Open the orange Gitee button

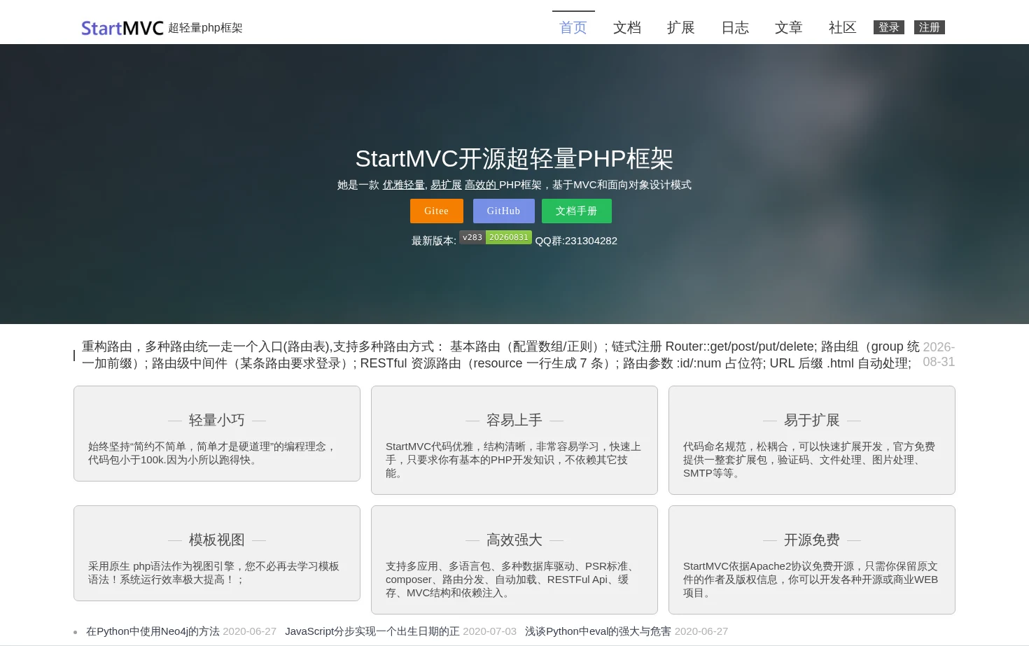point(437,211)
